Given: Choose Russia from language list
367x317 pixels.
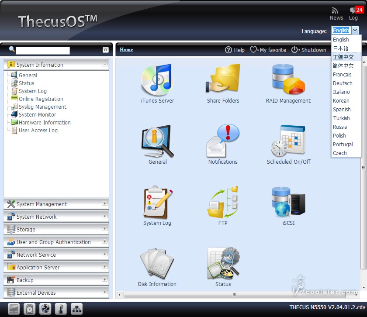Looking at the screenshot, I should point(346,127).
